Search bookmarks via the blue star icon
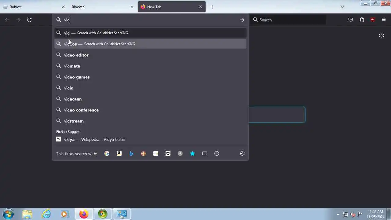Image resolution: width=391 pixels, height=220 pixels. (x=192, y=153)
